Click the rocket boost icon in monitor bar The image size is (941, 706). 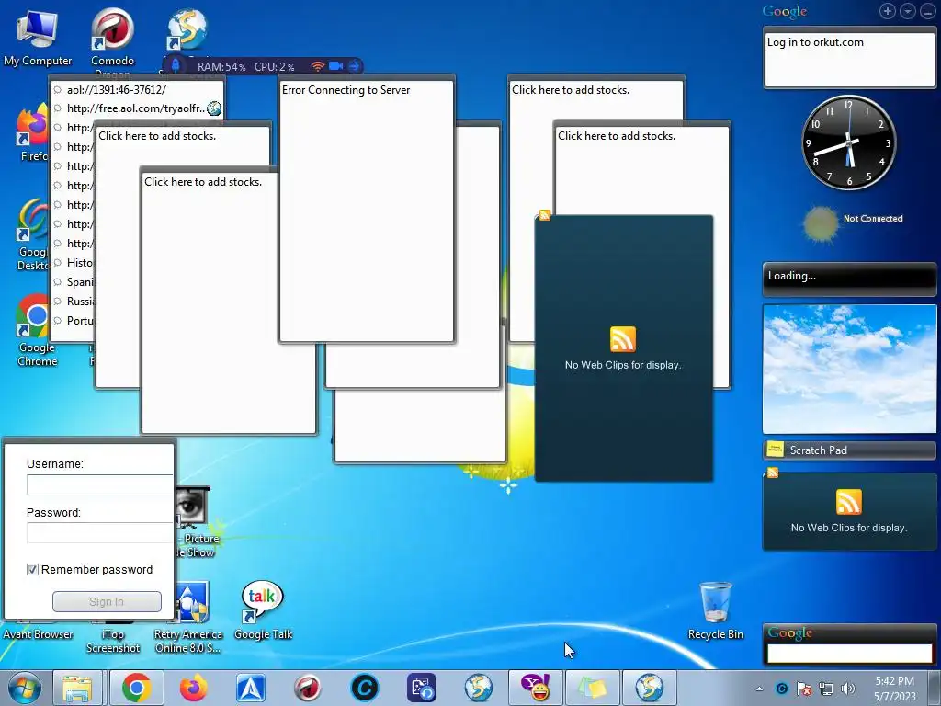176,65
